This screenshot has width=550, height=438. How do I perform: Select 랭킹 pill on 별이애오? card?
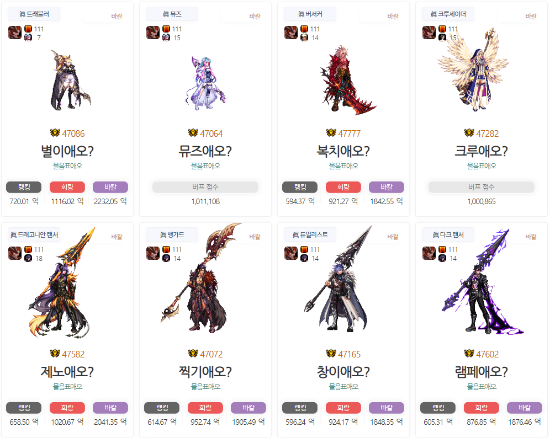click(24, 187)
